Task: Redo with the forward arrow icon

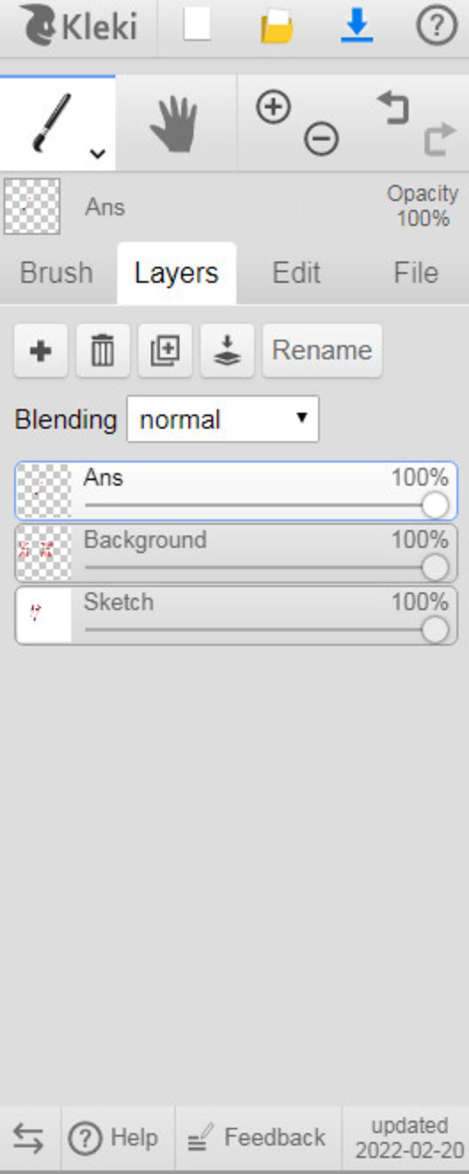Action: point(440,139)
